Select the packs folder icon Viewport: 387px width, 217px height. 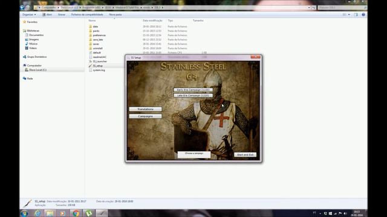(x=90, y=31)
